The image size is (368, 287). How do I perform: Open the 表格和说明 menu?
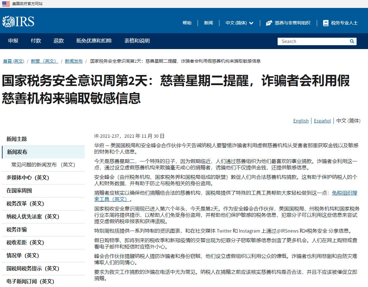[137, 41]
